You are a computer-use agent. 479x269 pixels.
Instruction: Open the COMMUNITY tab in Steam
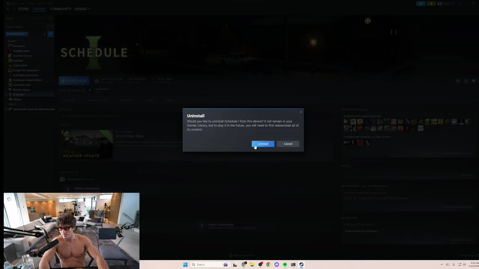pyautogui.click(x=61, y=9)
